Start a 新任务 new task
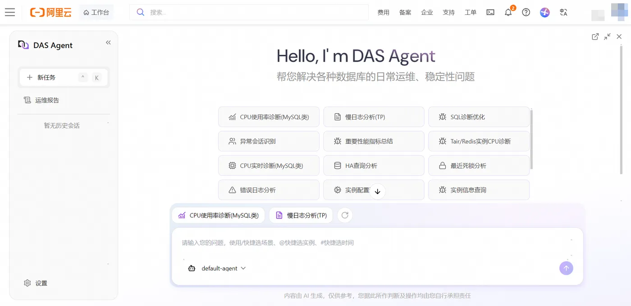 click(64, 77)
